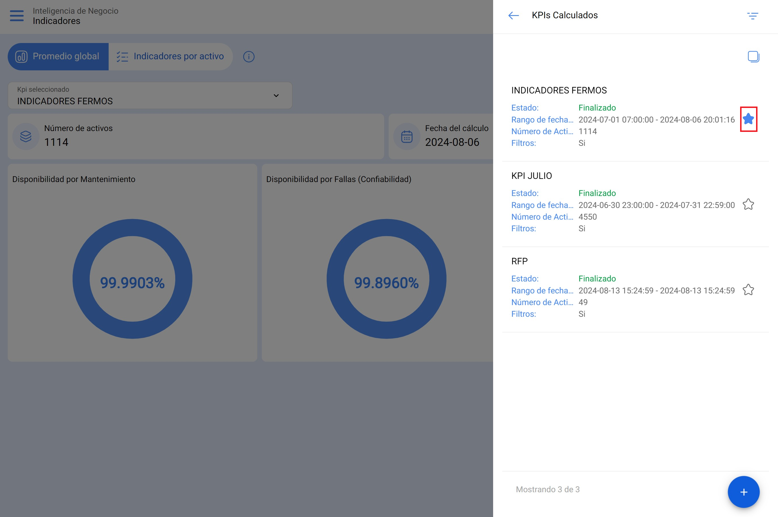Mark RFP as favorite star
The image size is (778, 517).
(748, 290)
